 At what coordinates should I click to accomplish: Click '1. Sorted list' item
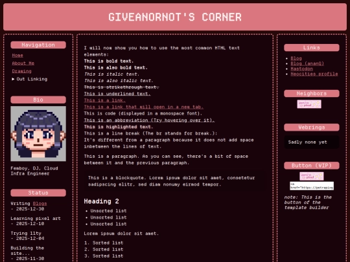(104, 243)
